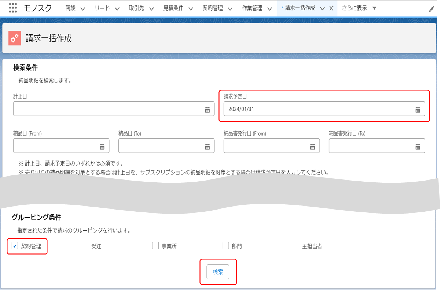Open calendar picker for 納品日 (From)
Screen dimensions: 441x304
point(102,147)
